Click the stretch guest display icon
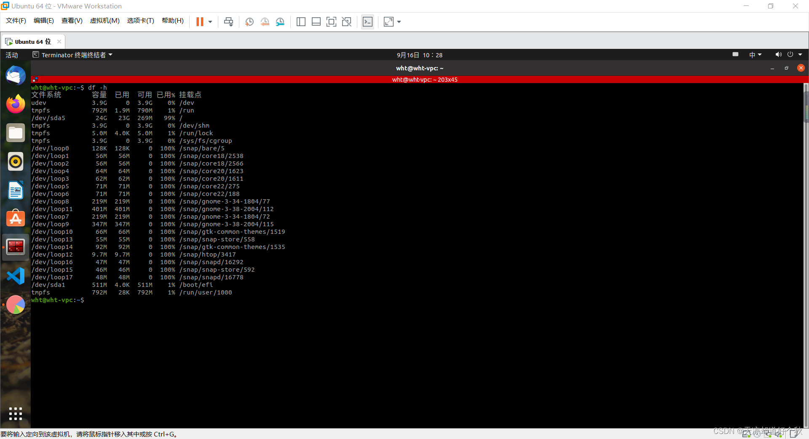 [388, 21]
